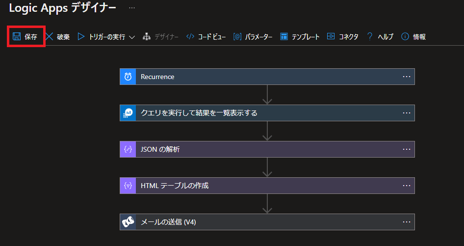Screen dimensions: 464x246
Task: Click the info circle icon
Action: (405, 36)
